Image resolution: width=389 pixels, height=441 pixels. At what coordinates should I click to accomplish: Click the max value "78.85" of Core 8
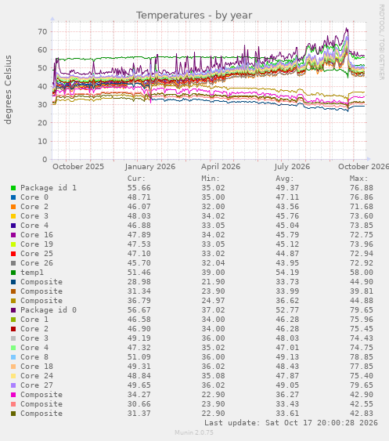pos(362,357)
